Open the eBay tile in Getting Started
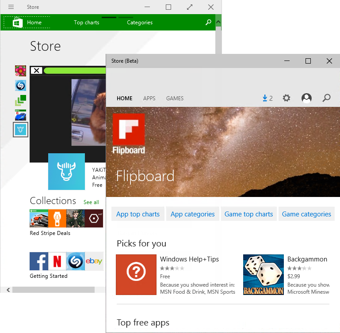340x333 pixels. [x=94, y=261]
